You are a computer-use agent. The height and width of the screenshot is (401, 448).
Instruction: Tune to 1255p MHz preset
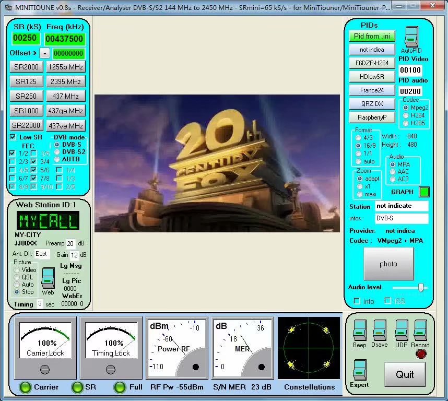(66, 67)
